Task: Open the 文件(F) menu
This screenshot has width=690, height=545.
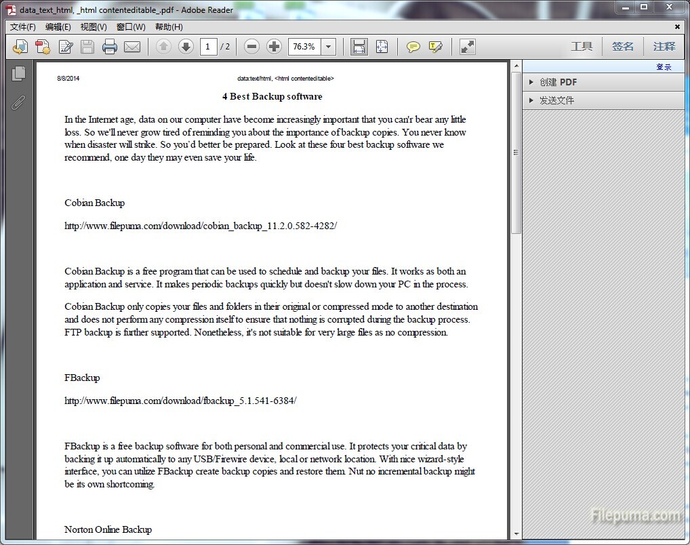Action: [23, 27]
